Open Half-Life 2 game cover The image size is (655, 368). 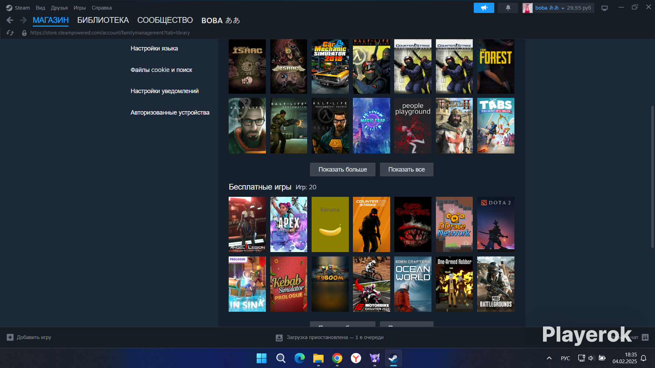click(247, 125)
